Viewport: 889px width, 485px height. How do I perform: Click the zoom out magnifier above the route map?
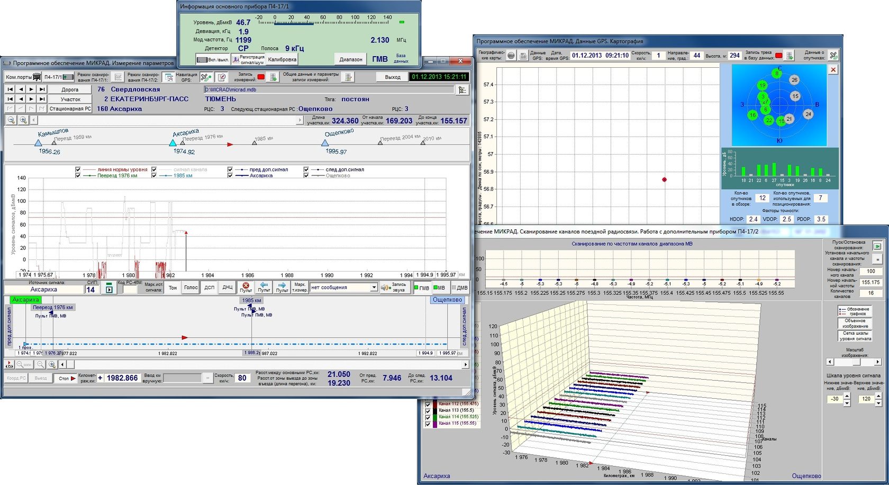point(12,120)
